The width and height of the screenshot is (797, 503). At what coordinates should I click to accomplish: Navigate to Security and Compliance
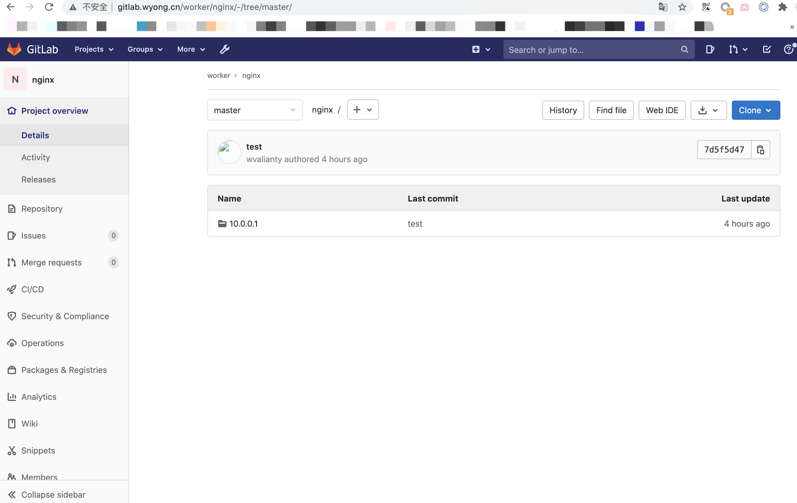[65, 316]
